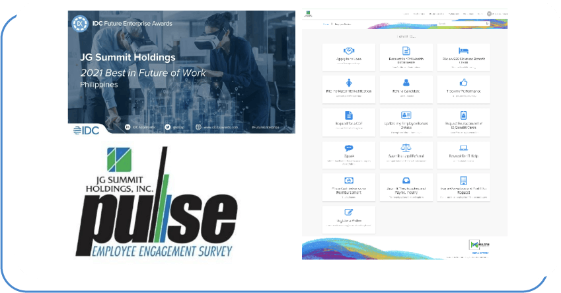The width and height of the screenshot is (561, 293).
Task: Click the magnifier icon in the portal search box
Action: pyautogui.click(x=487, y=24)
